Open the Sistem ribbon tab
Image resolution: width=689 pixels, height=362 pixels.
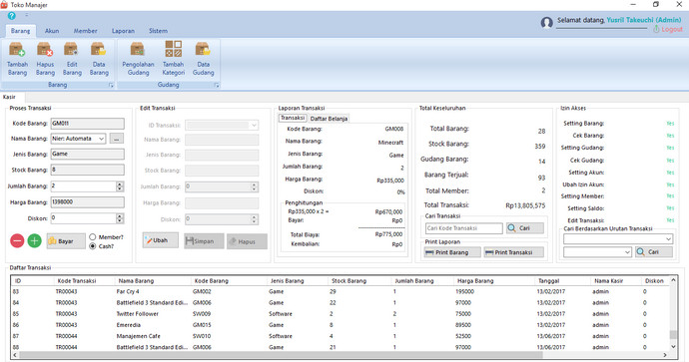tap(158, 31)
